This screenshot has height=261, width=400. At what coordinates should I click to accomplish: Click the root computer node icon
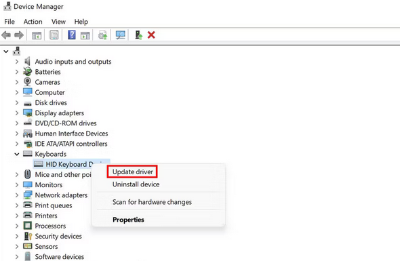point(16,51)
